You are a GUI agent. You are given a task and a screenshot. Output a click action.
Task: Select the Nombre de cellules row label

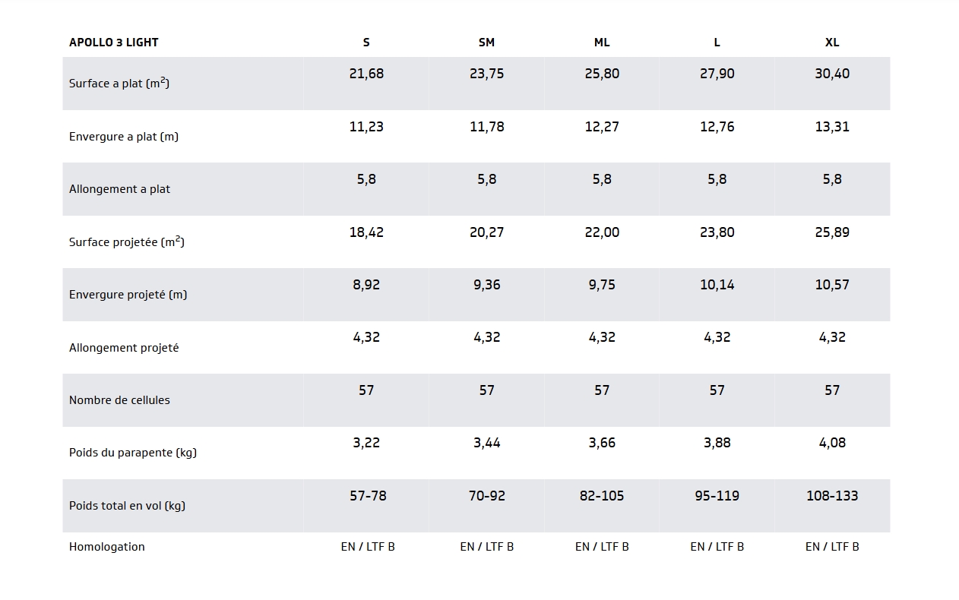119,400
